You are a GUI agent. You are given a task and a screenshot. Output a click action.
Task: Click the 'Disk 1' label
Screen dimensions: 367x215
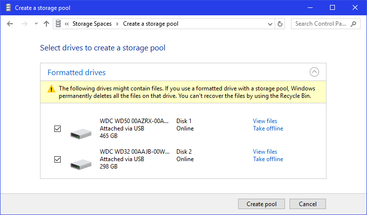pyautogui.click(x=184, y=121)
